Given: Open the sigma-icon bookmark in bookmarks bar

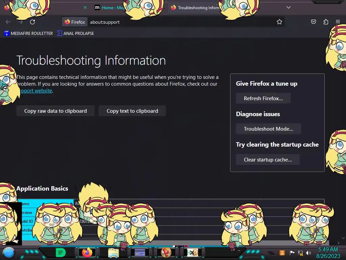Looking at the screenshot, I should click(75, 34).
